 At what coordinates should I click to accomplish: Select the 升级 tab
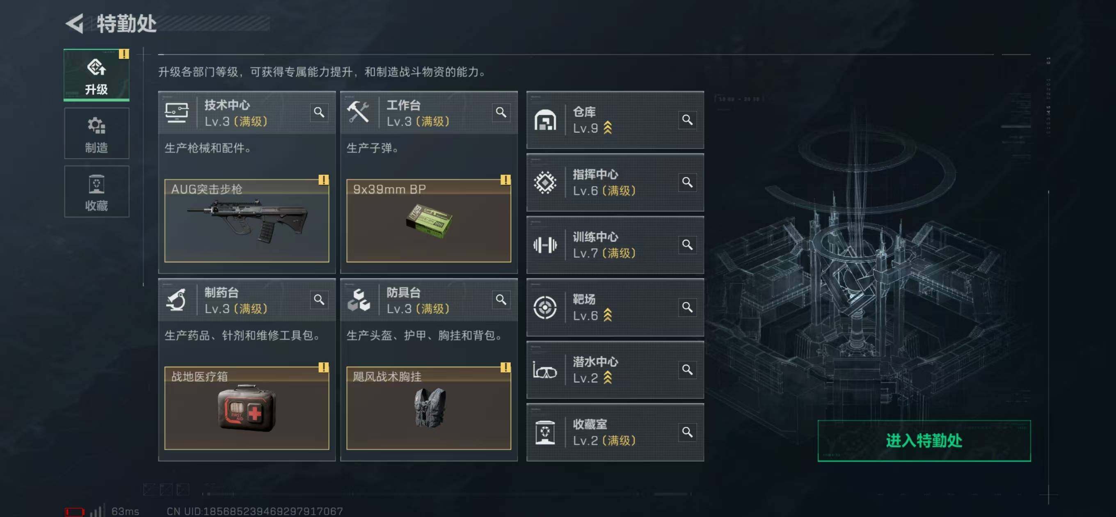point(96,75)
